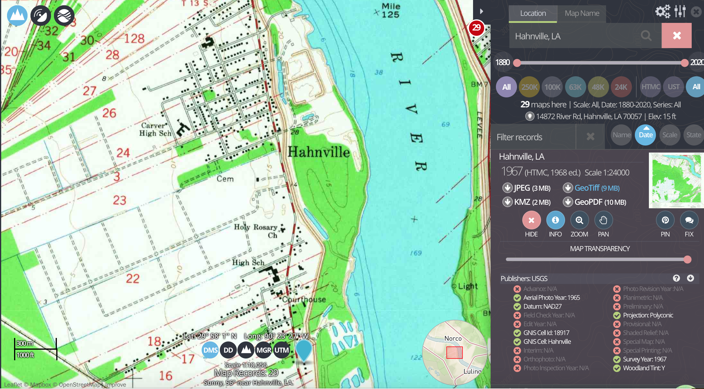
Task: Open the settings gears icon
Action: (663, 11)
